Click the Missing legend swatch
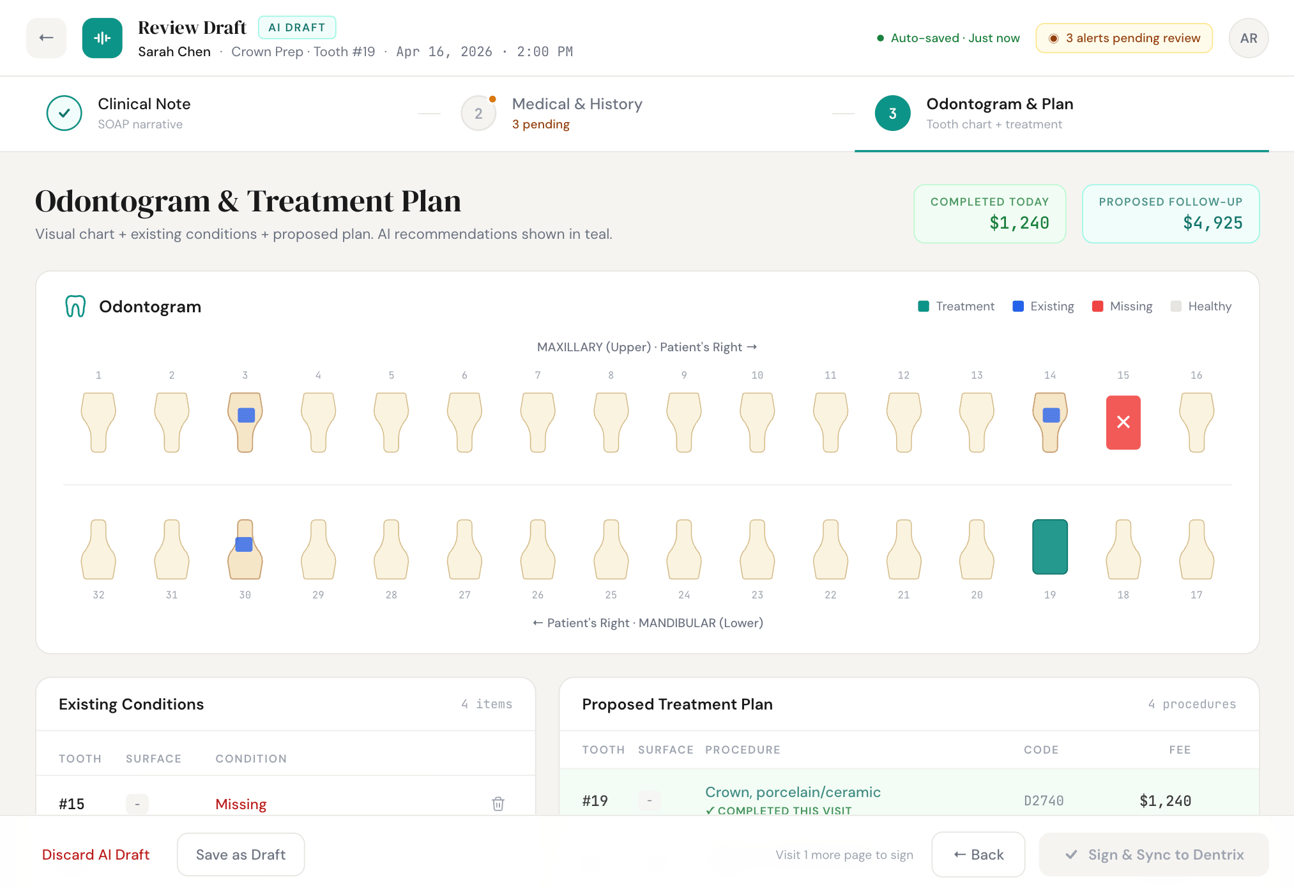This screenshot has height=889, width=1294. (x=1098, y=306)
